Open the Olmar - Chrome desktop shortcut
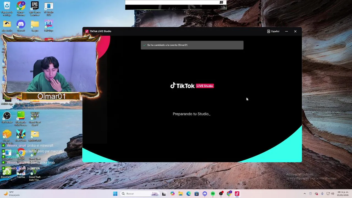This screenshot has height=198, width=352. [x=21, y=9]
